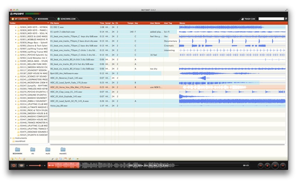This screenshot has height=185, width=297.
Task: Toggle the loop playback button
Action: coord(14,165)
